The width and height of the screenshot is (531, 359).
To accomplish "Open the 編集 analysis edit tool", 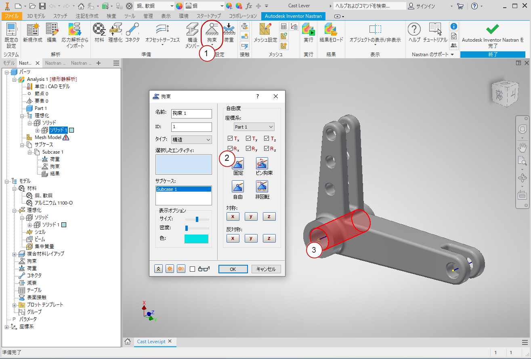I will point(52,33).
